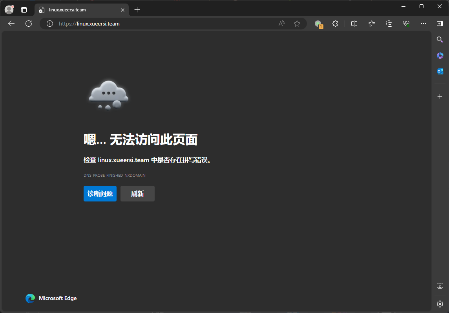Select the linux.xueersi.team tab

coord(82,10)
